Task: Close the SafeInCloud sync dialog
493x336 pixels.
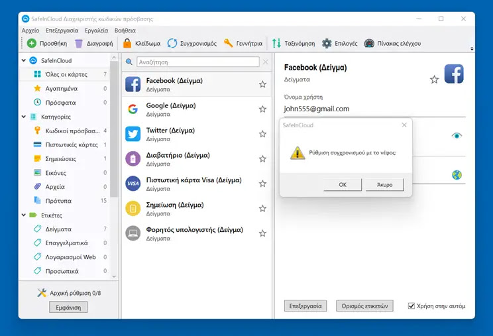Action: click(404, 125)
